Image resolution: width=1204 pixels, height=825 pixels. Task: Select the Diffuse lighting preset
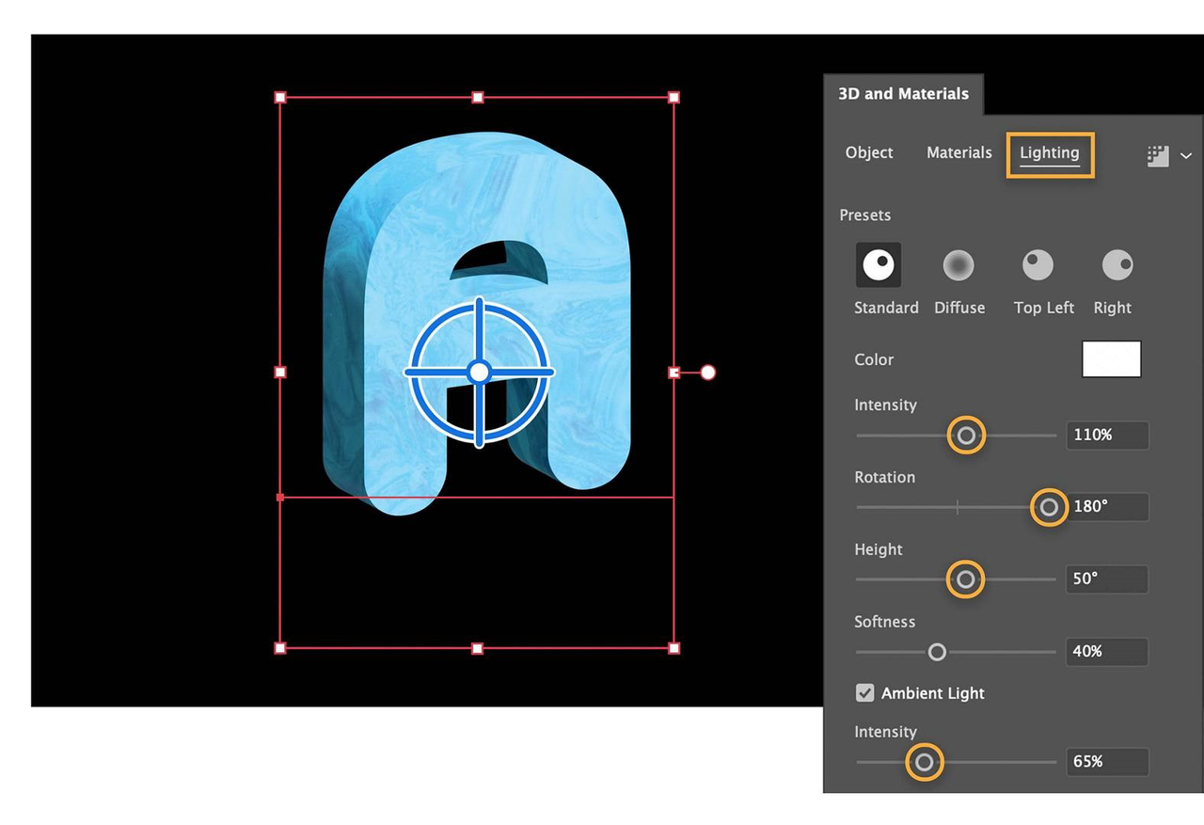point(958,264)
